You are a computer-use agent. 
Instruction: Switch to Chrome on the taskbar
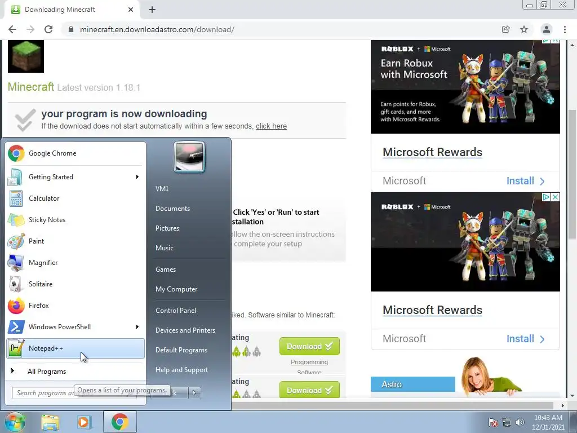point(119,422)
